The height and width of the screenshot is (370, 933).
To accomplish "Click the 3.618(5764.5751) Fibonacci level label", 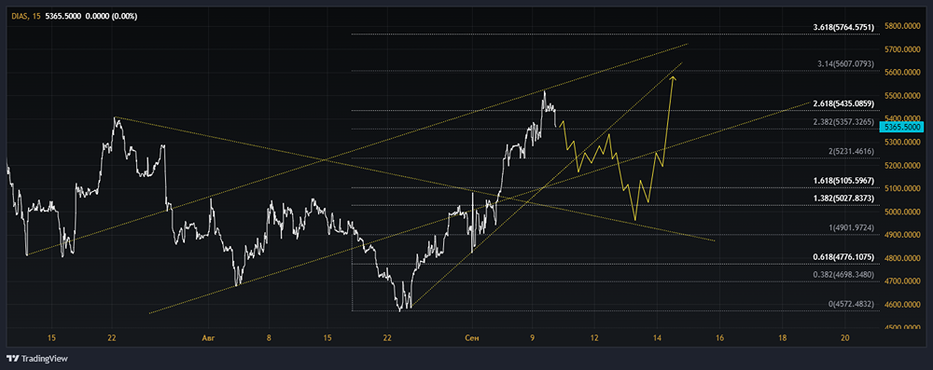I will point(843,28).
